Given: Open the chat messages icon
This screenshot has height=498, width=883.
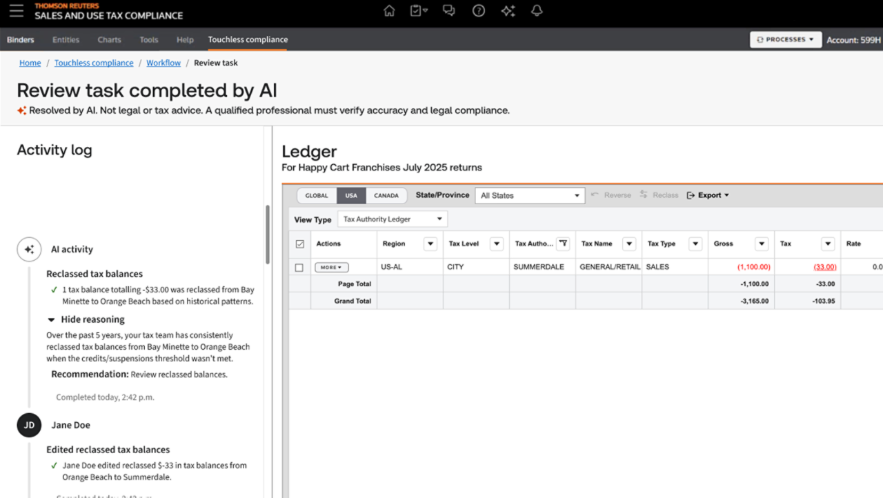Looking at the screenshot, I should pyautogui.click(x=448, y=11).
